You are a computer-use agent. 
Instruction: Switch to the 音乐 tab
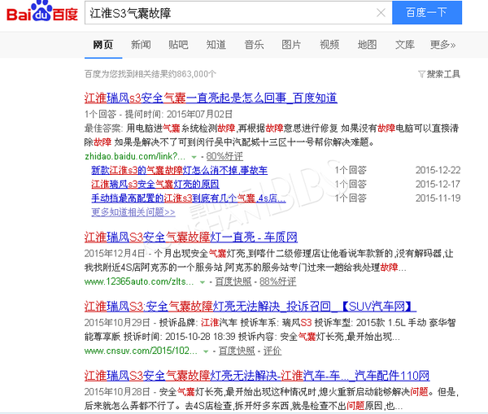coord(254,45)
